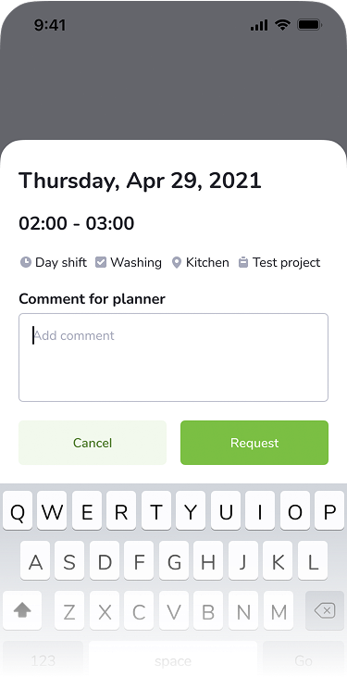Tap the space bar key
This screenshot has height=677, width=347.
click(x=173, y=658)
